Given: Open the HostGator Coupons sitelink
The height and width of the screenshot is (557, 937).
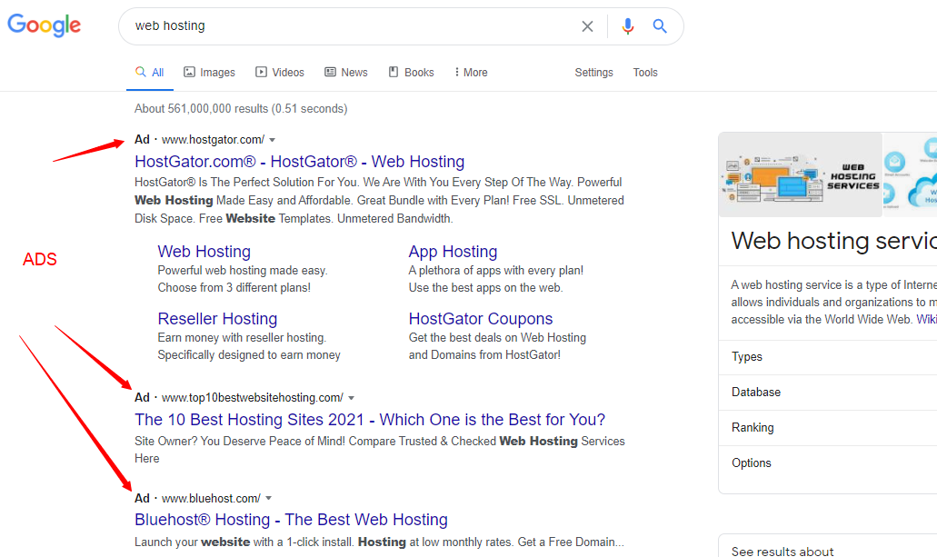Looking at the screenshot, I should point(481,319).
